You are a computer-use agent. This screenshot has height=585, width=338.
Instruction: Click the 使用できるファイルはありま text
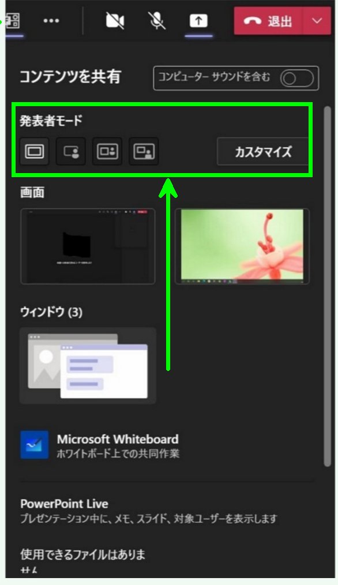(x=83, y=554)
